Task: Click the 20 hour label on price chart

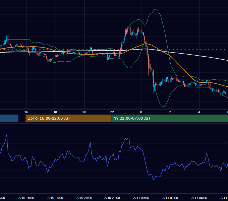Action: [84, 112]
